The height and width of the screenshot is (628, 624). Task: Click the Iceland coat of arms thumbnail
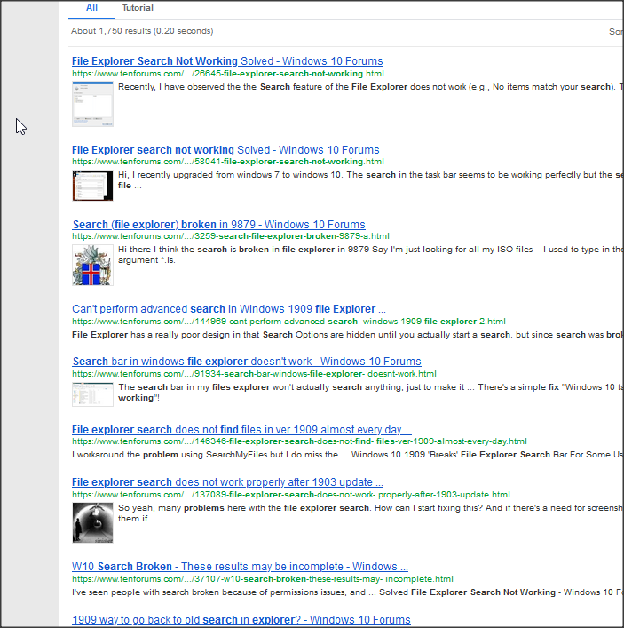click(92, 265)
